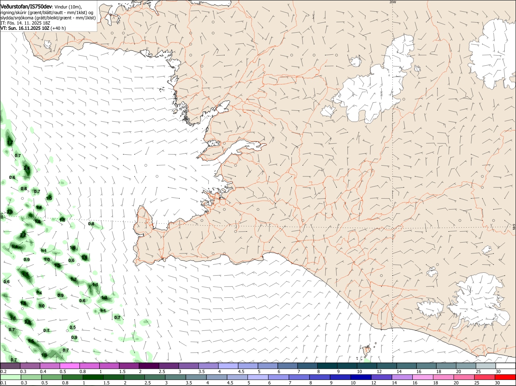
Task: Select lower legend swatch between 3.5 and 4
Action: click(196, 377)
